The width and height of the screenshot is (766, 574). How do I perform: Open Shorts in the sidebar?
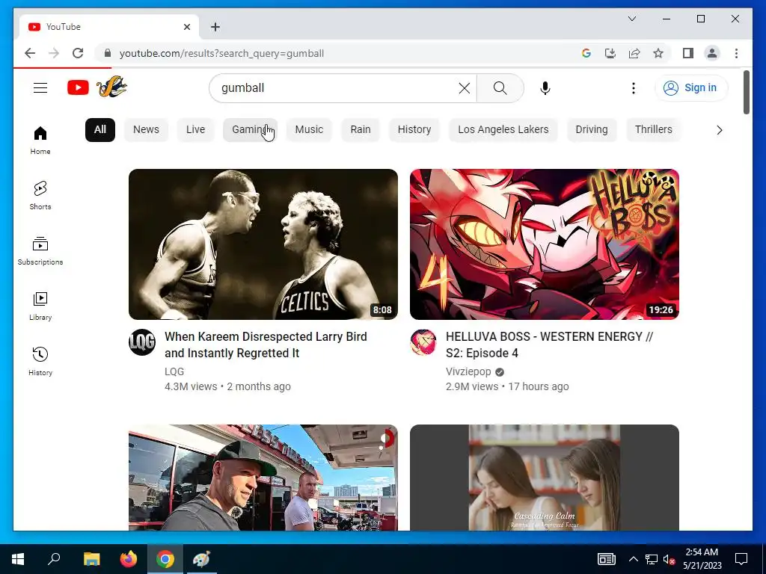(40, 196)
